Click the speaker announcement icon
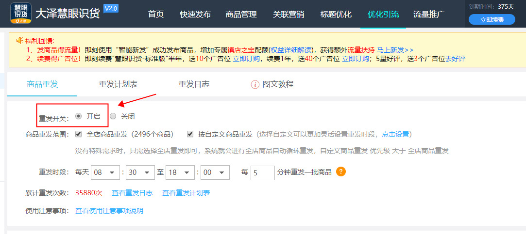Image resolution: width=526 pixels, height=234 pixels. 20,41
